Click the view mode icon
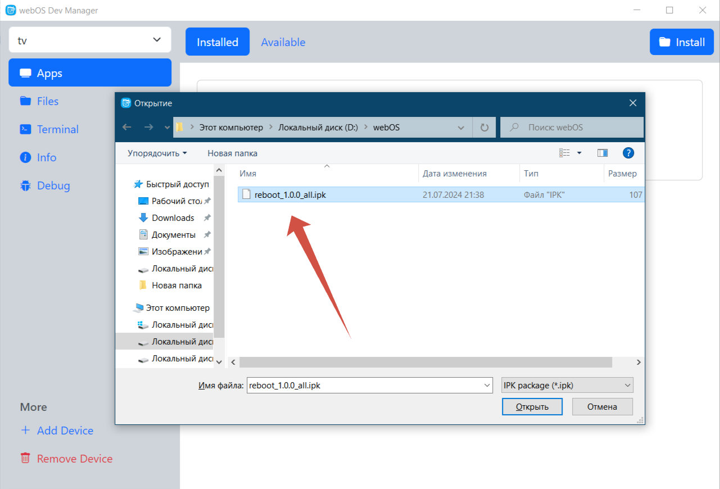 click(x=565, y=153)
